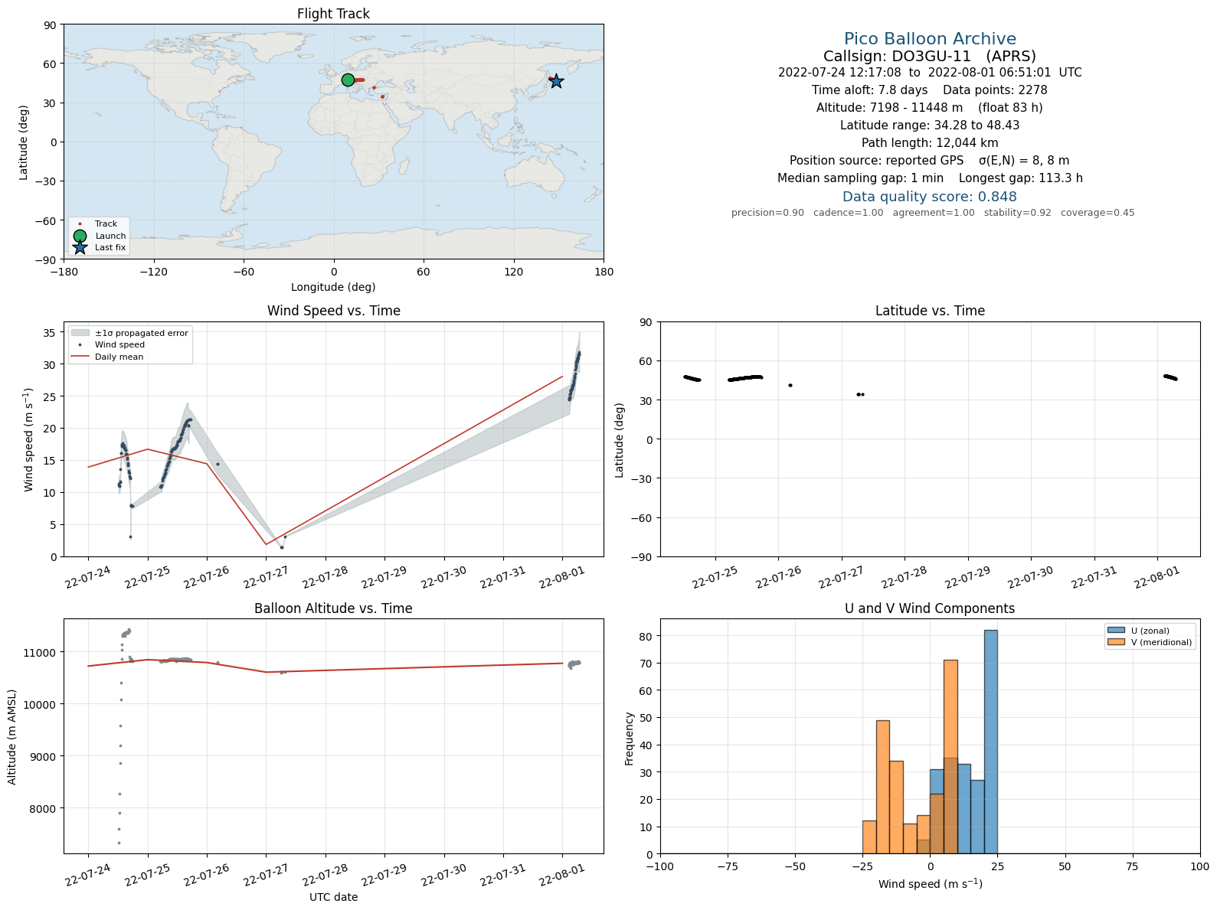Click the "Latitude vs. Time" title

(x=930, y=311)
